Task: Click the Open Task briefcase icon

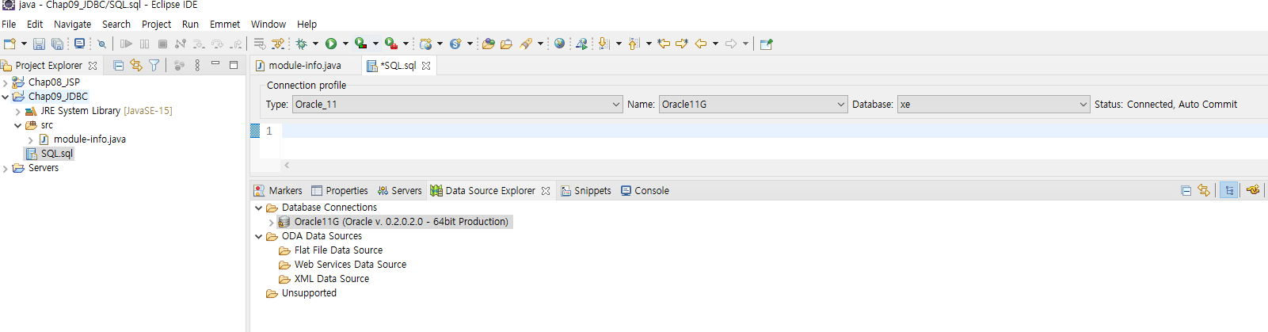Action: pyautogui.click(x=506, y=44)
